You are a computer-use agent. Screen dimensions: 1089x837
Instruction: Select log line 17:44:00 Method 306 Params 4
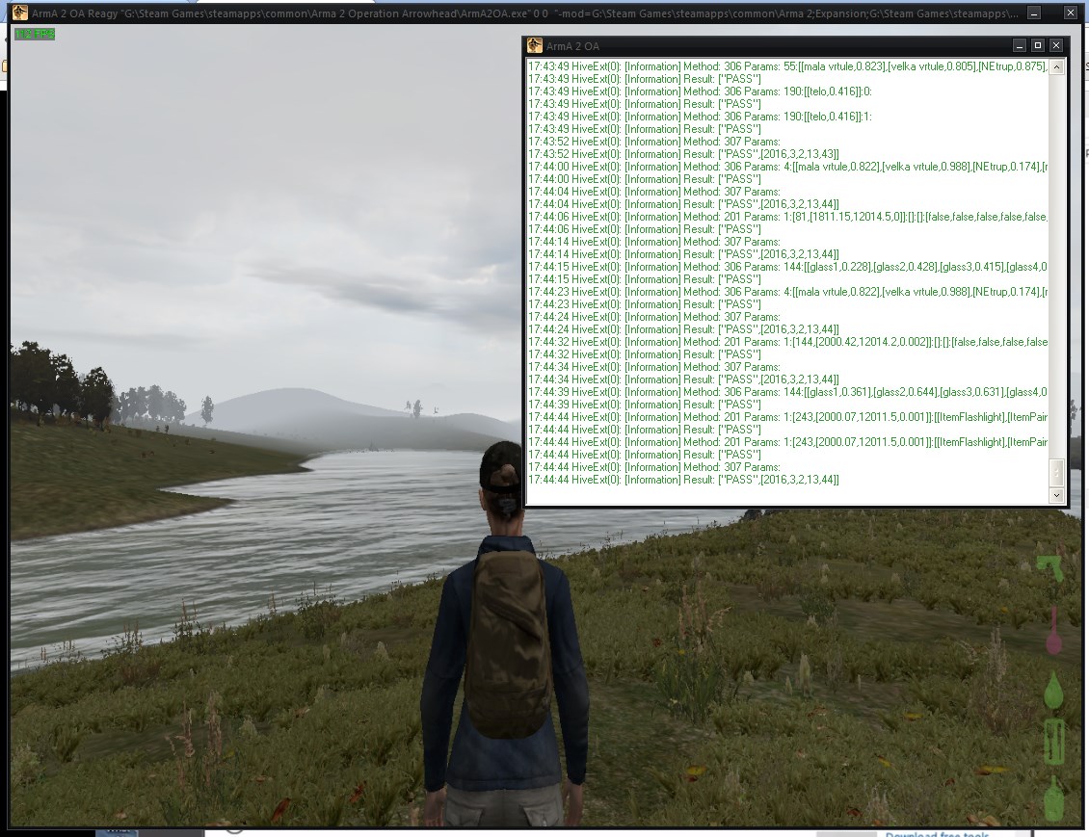(787, 167)
